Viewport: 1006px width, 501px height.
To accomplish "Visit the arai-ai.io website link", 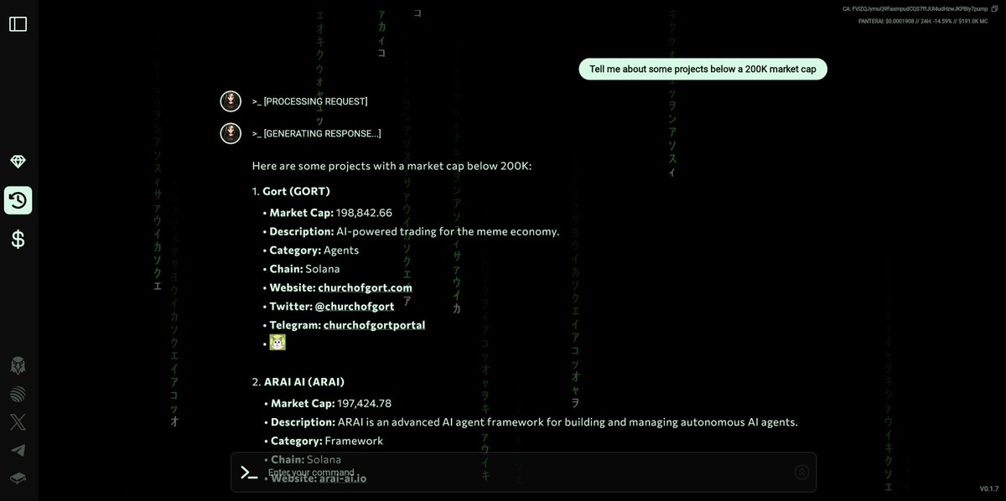I will 344,478.
